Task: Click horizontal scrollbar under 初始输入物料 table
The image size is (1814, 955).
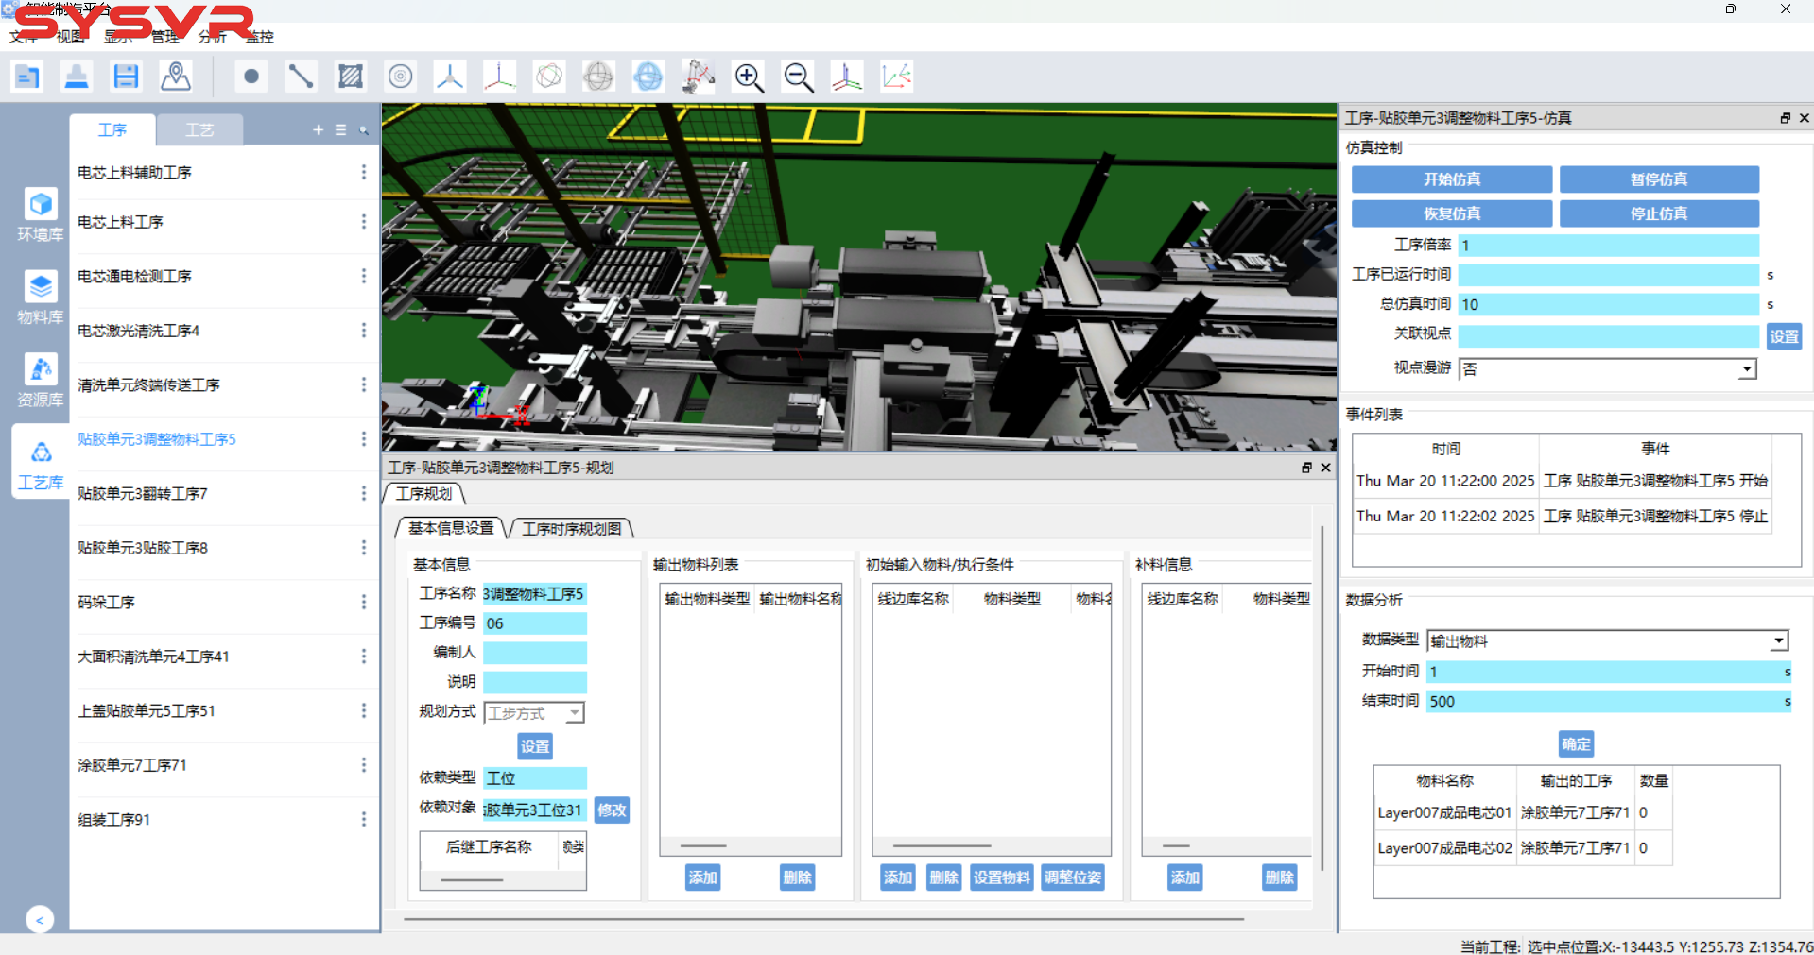Action: coord(942,846)
